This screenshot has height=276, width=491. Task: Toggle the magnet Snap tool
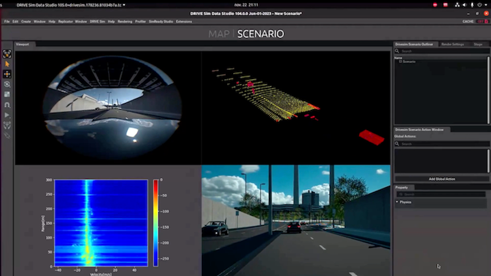7,105
